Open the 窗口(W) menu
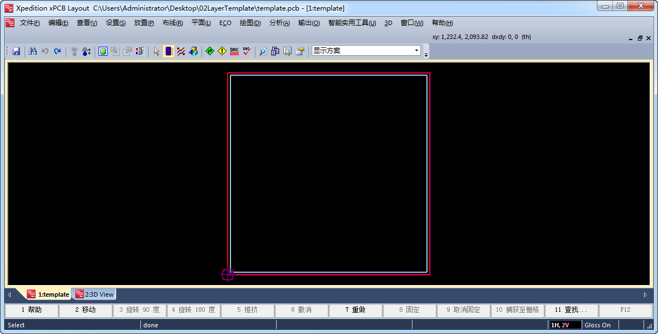 click(x=412, y=23)
